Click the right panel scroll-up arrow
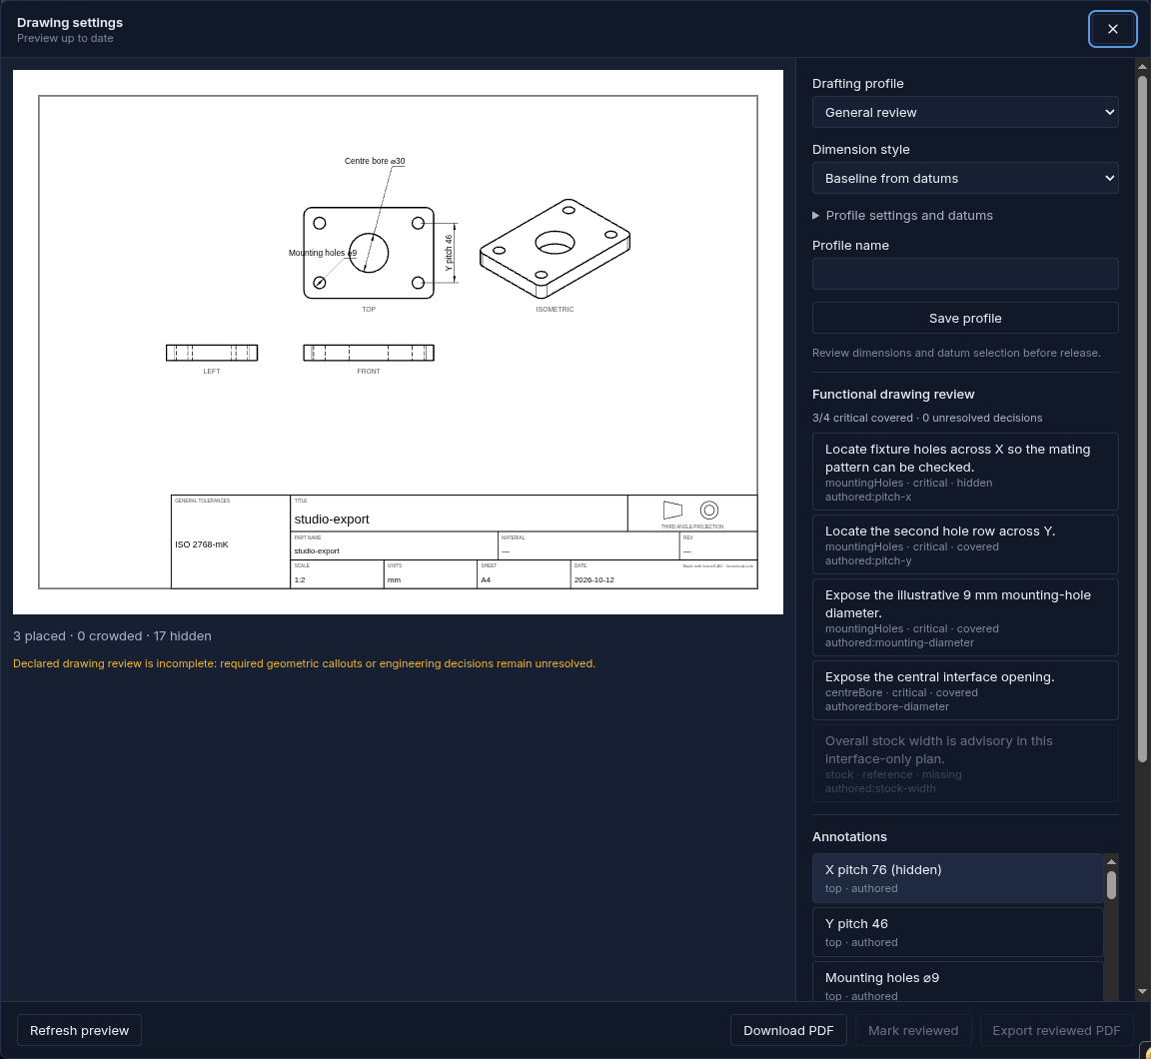This screenshot has height=1059, width=1151. coord(1141,66)
